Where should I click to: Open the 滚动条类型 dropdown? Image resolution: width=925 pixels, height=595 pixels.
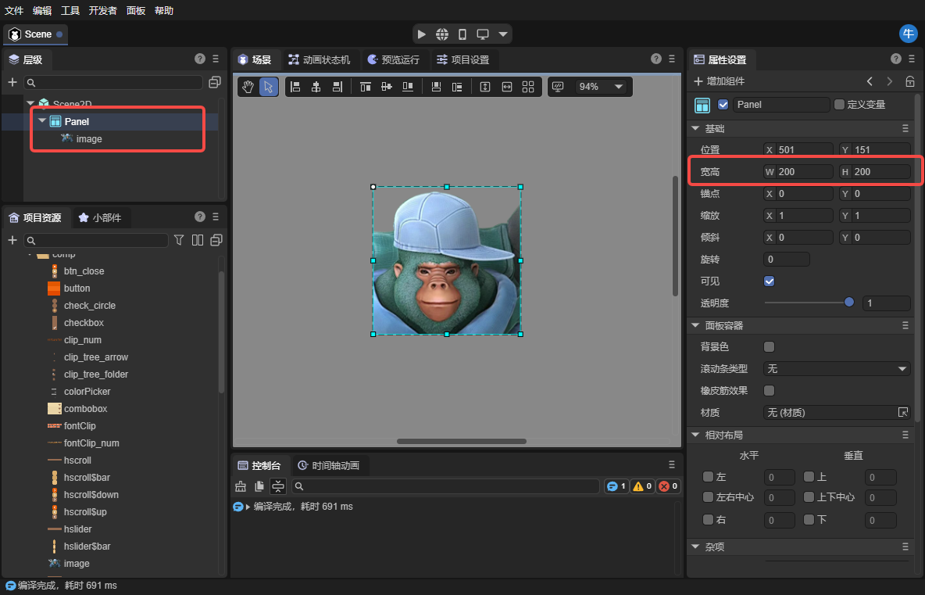[836, 368]
